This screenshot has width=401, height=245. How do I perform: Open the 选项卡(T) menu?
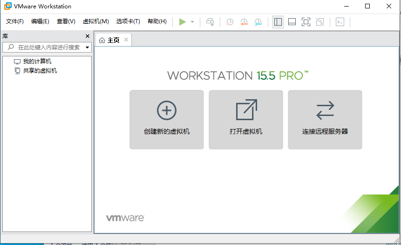[x=128, y=21]
